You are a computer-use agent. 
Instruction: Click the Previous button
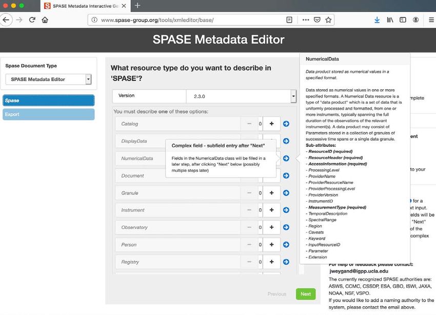[x=276, y=294]
